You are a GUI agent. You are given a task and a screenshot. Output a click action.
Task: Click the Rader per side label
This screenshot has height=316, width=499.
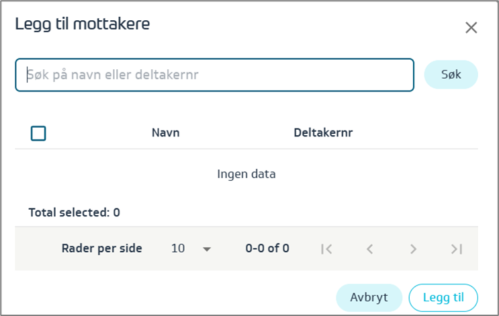[x=101, y=249]
